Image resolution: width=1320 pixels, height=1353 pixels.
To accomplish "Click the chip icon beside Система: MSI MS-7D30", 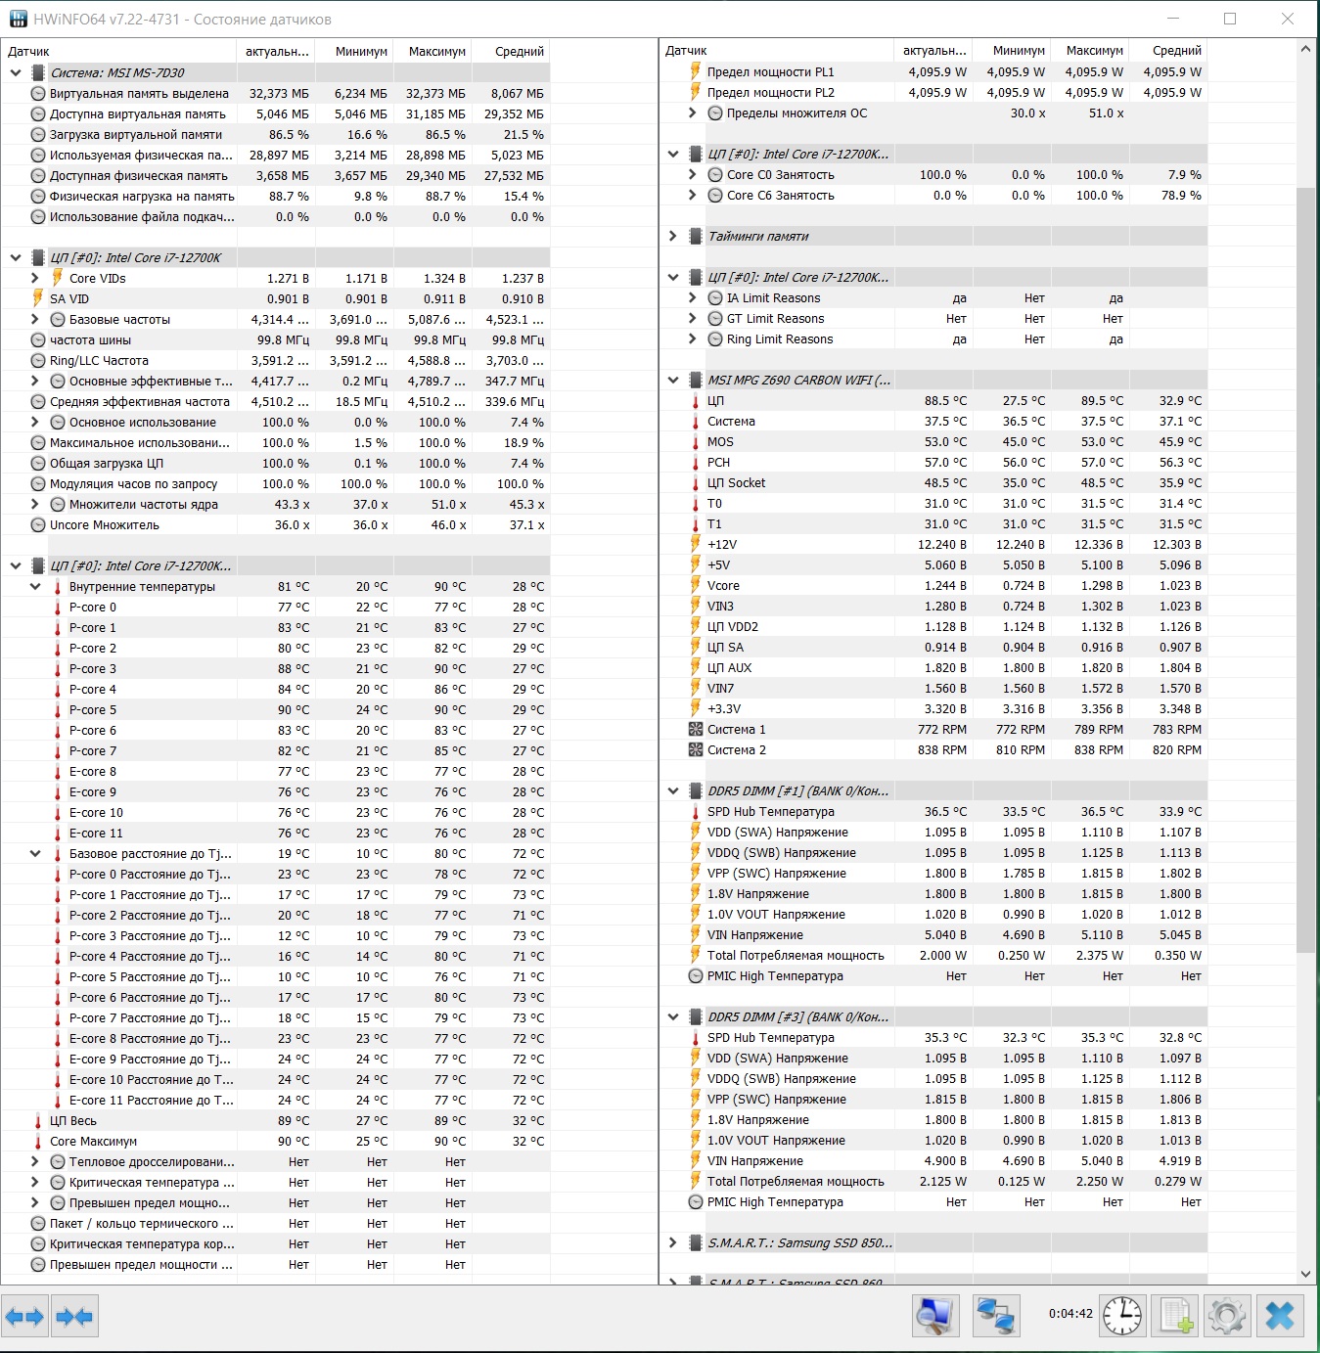I will (38, 72).
